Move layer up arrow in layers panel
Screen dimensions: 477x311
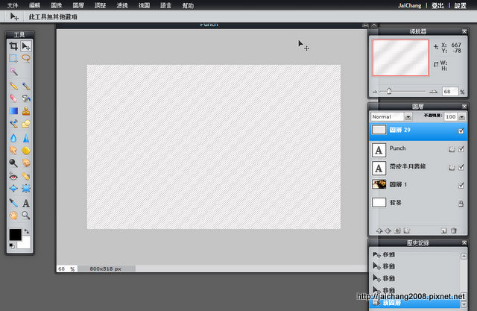click(x=379, y=230)
